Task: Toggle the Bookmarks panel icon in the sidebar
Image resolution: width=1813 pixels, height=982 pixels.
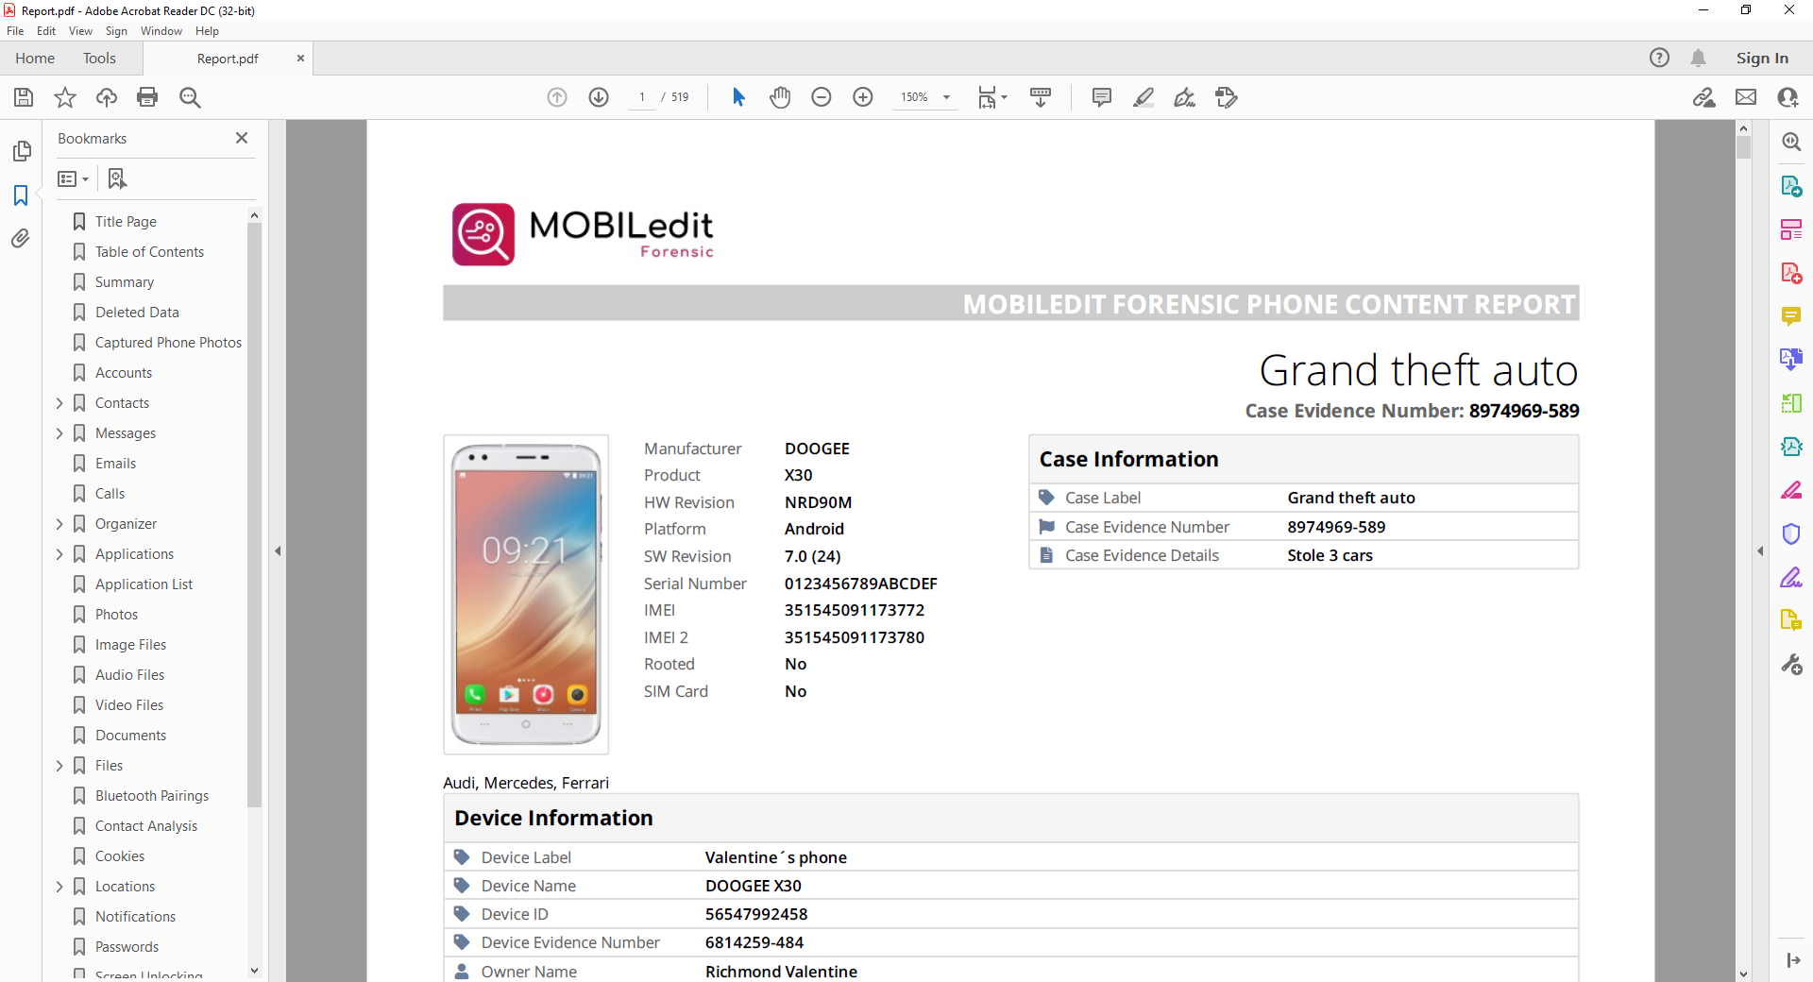Action: (x=21, y=195)
